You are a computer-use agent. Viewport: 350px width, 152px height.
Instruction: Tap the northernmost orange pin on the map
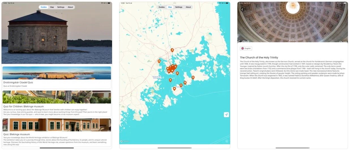172,50
